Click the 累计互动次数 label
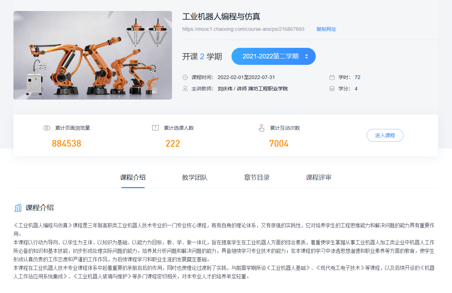 tap(285, 128)
